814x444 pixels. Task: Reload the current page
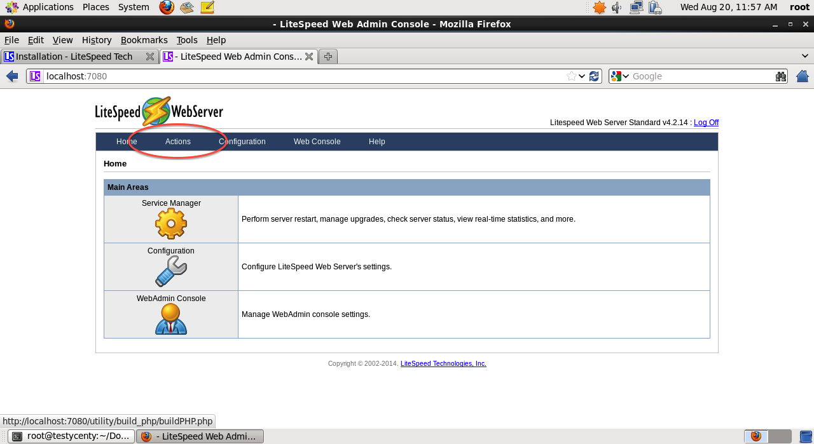(594, 76)
